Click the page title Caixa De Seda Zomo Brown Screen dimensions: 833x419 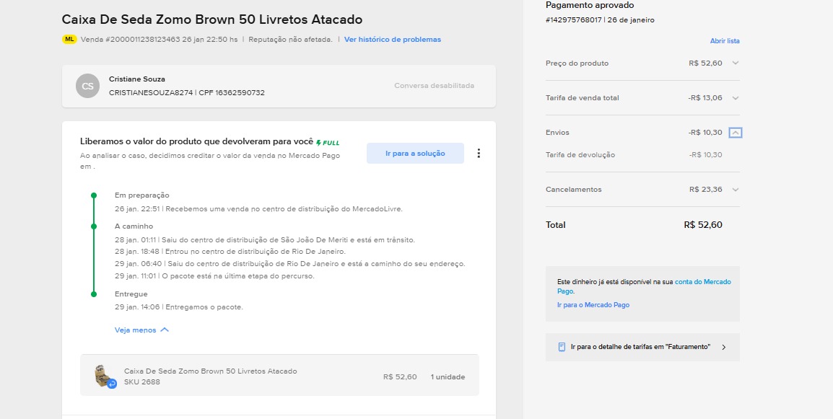point(212,19)
